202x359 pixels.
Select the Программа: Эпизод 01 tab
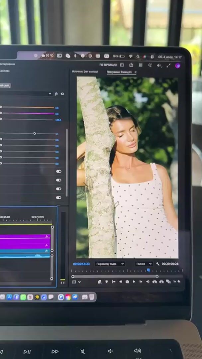(119, 72)
